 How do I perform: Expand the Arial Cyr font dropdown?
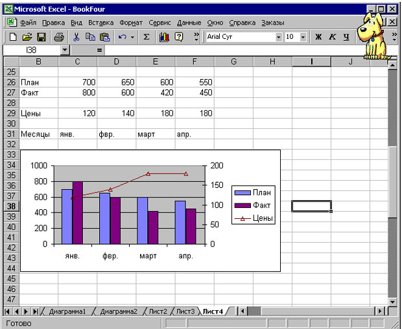(279, 37)
